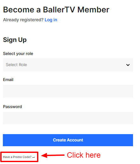Click the red box border around Promo Code
The height and width of the screenshot is (164, 140).
pyautogui.click(x=19, y=157)
